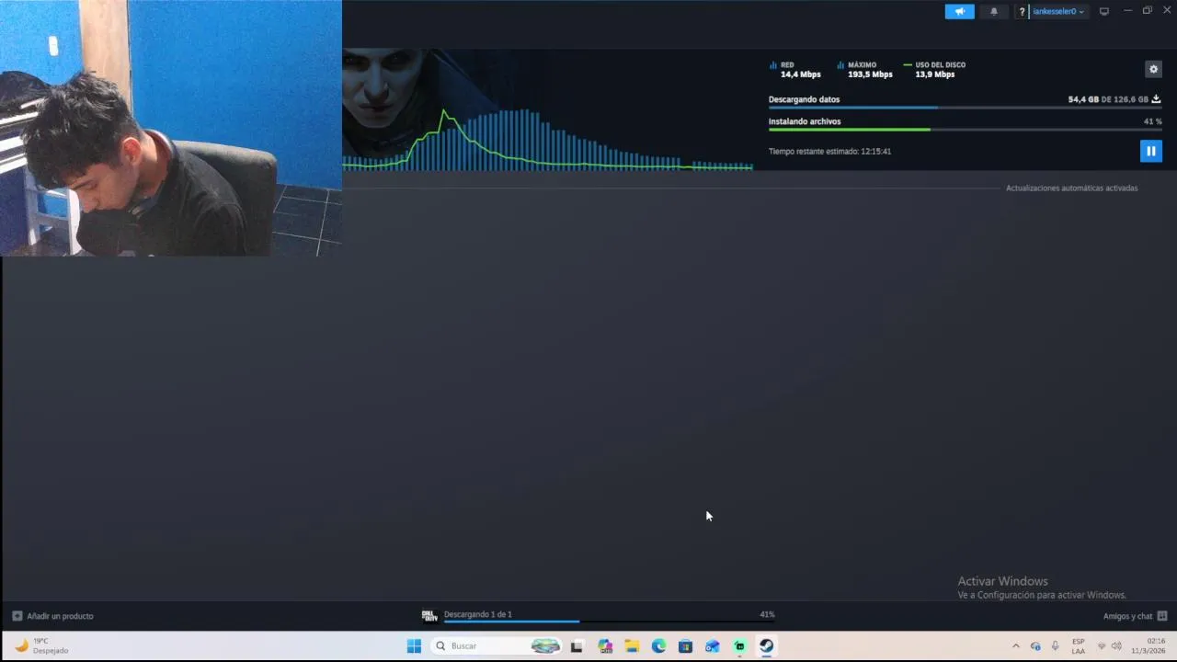Image resolution: width=1177 pixels, height=662 pixels.
Task: Click the Steam icon on taskbar
Action: [766, 645]
